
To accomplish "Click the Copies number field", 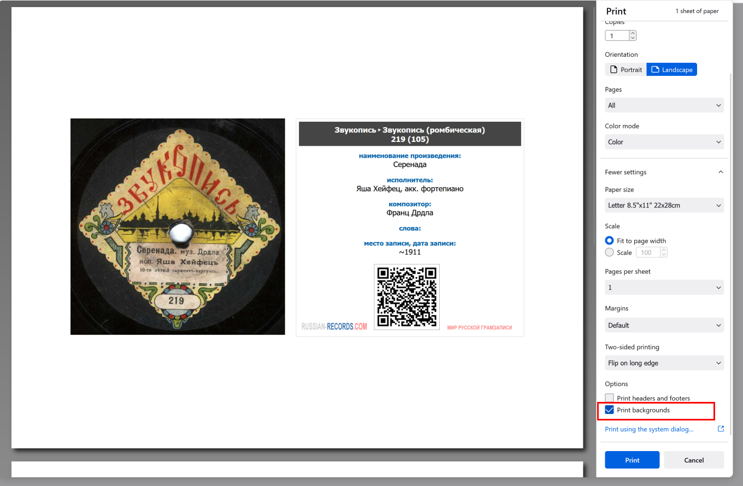I will click(x=617, y=36).
